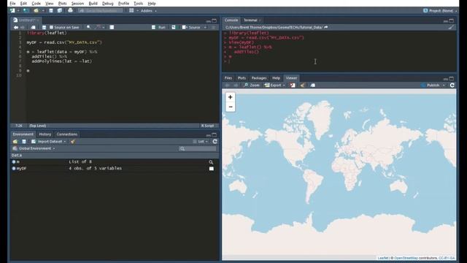The image size is (467, 263).
Task: Open the Export dropdown in Viewer
Action: click(x=275, y=85)
